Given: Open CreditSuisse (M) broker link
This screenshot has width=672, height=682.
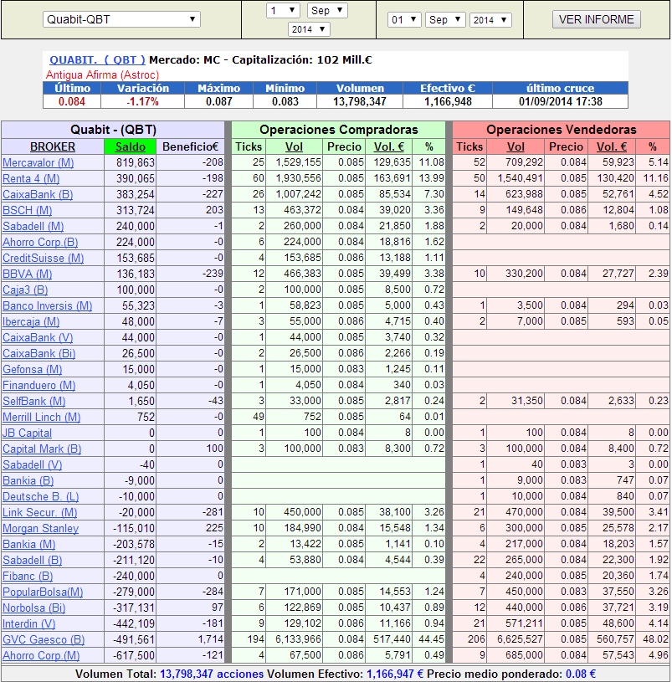Looking at the screenshot, I should 43,258.
